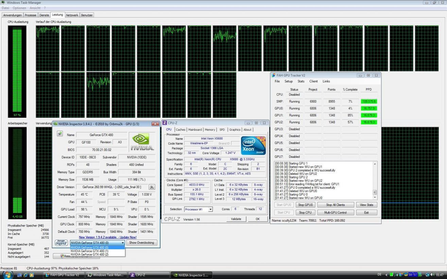The width and height of the screenshot is (447, 279).
Task: Select NVIDIA GeForce GTX 480 (1) from list
Action: 90,251
